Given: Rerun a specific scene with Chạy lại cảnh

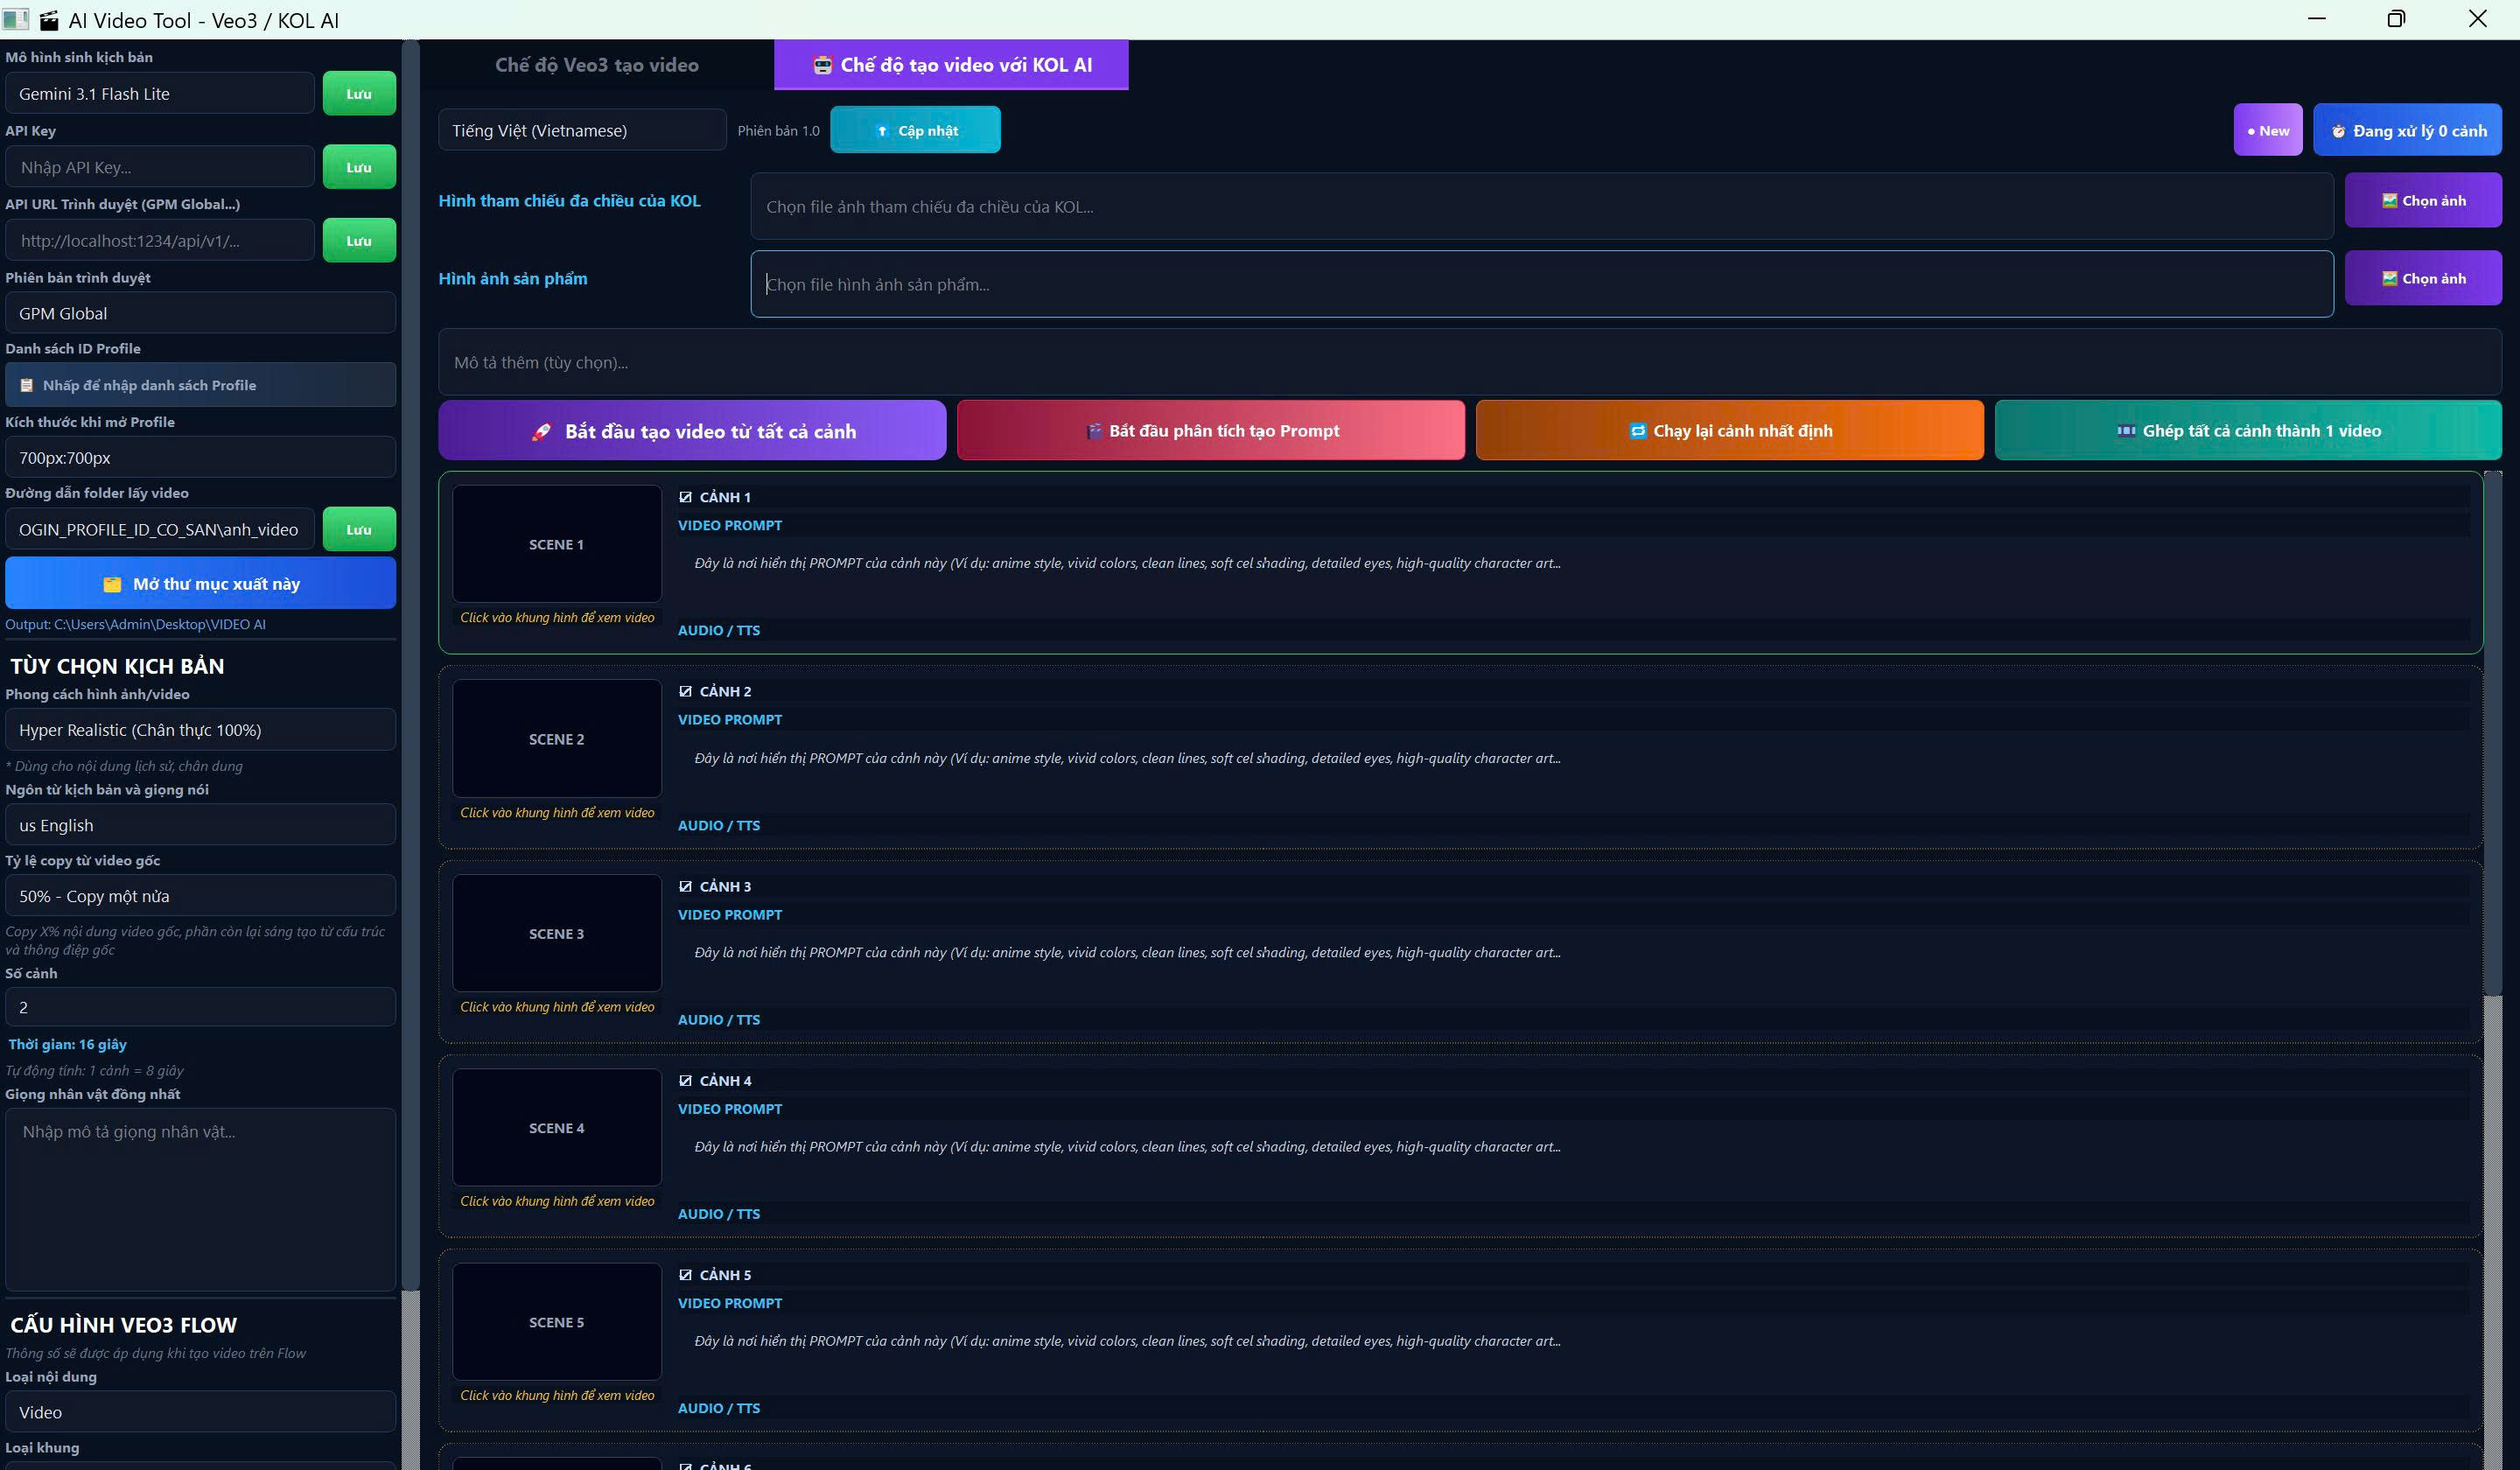Looking at the screenshot, I should pos(1730,430).
